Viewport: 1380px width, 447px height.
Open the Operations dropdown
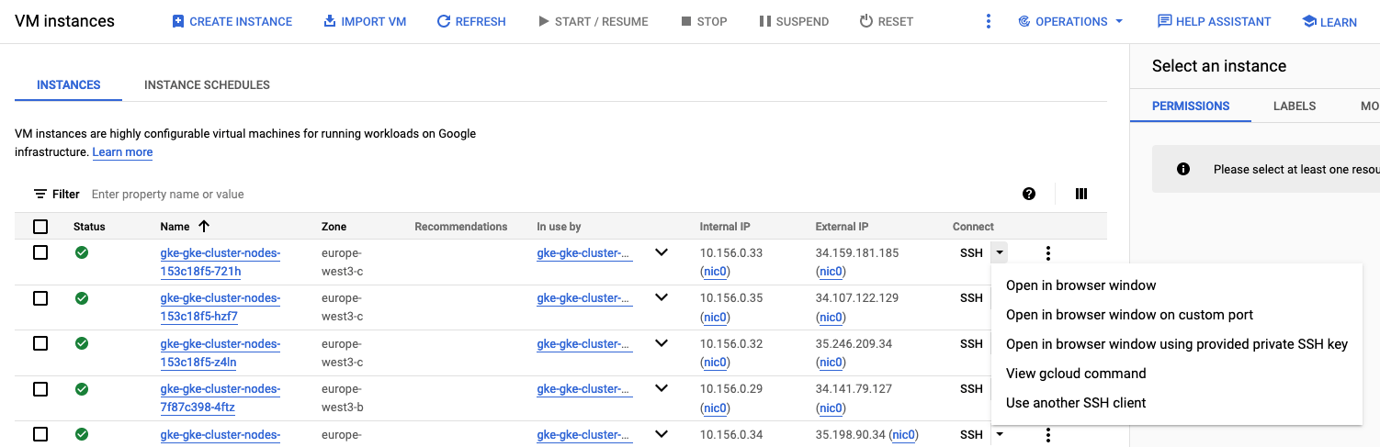coord(1070,21)
